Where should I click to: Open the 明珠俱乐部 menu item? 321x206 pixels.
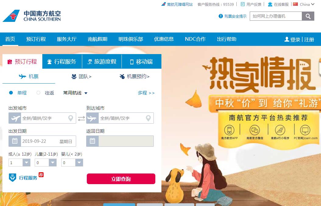[131, 39]
